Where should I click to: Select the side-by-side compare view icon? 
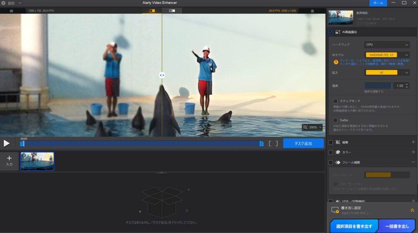[172, 10]
